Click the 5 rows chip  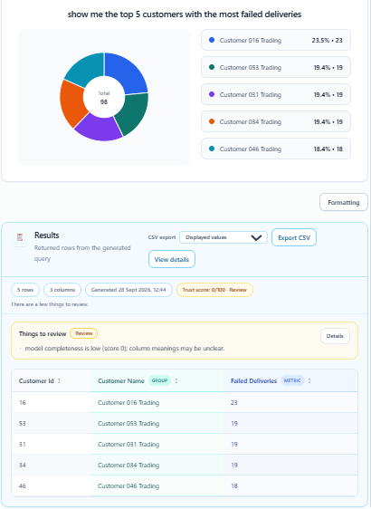pos(25,290)
